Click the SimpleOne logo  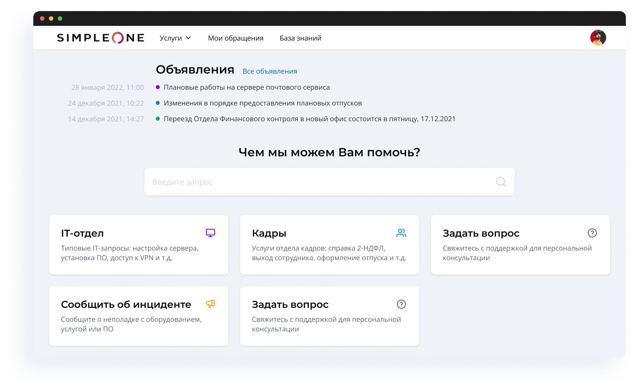[x=100, y=38]
